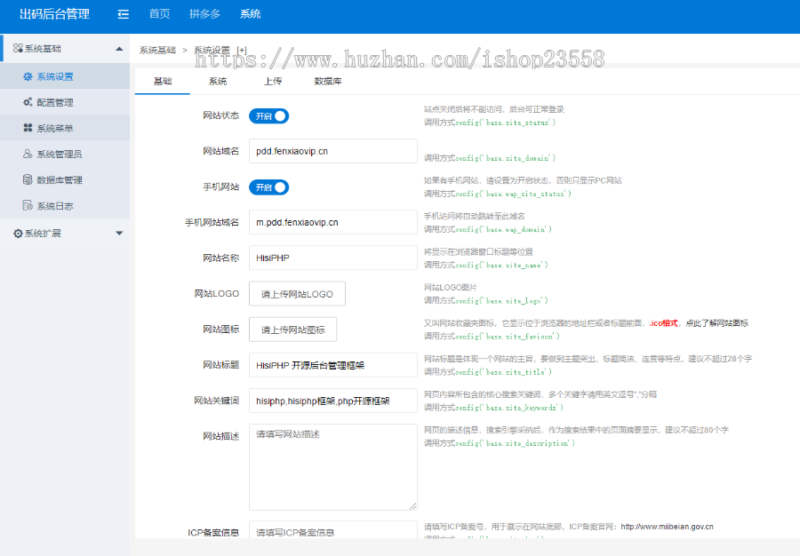Click the [+] next to 系统设置 breadcrumb
The width and height of the screenshot is (800, 556).
pos(241,51)
